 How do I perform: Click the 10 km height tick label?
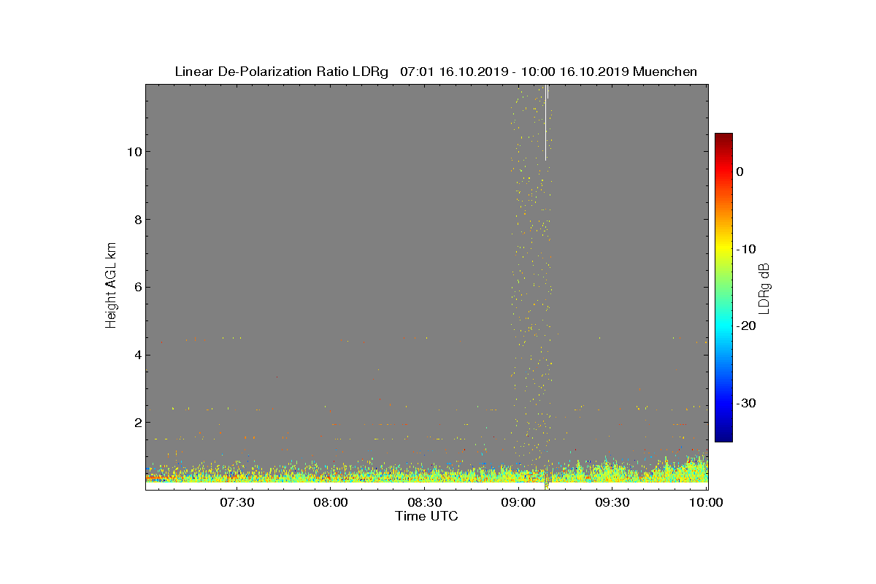(134, 152)
